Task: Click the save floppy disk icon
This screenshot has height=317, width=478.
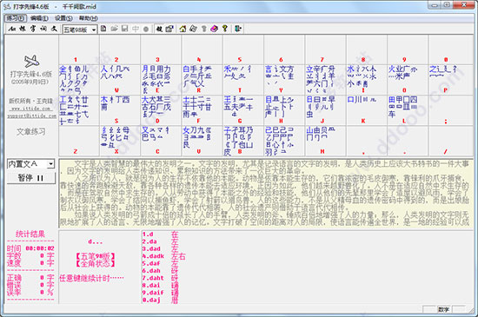Action: (x=124, y=29)
